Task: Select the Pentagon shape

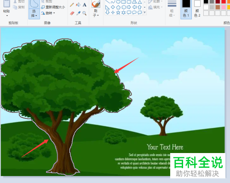Action: (118, 7)
